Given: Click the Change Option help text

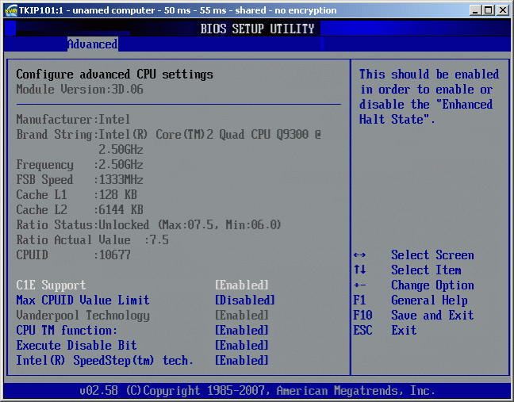Looking at the screenshot, I should (x=432, y=285).
